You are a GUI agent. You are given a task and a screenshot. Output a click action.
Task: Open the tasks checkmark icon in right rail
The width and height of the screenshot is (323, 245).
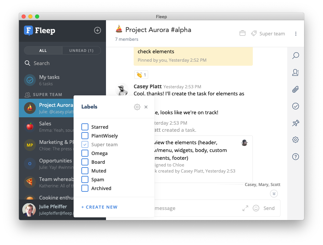pyautogui.click(x=296, y=106)
